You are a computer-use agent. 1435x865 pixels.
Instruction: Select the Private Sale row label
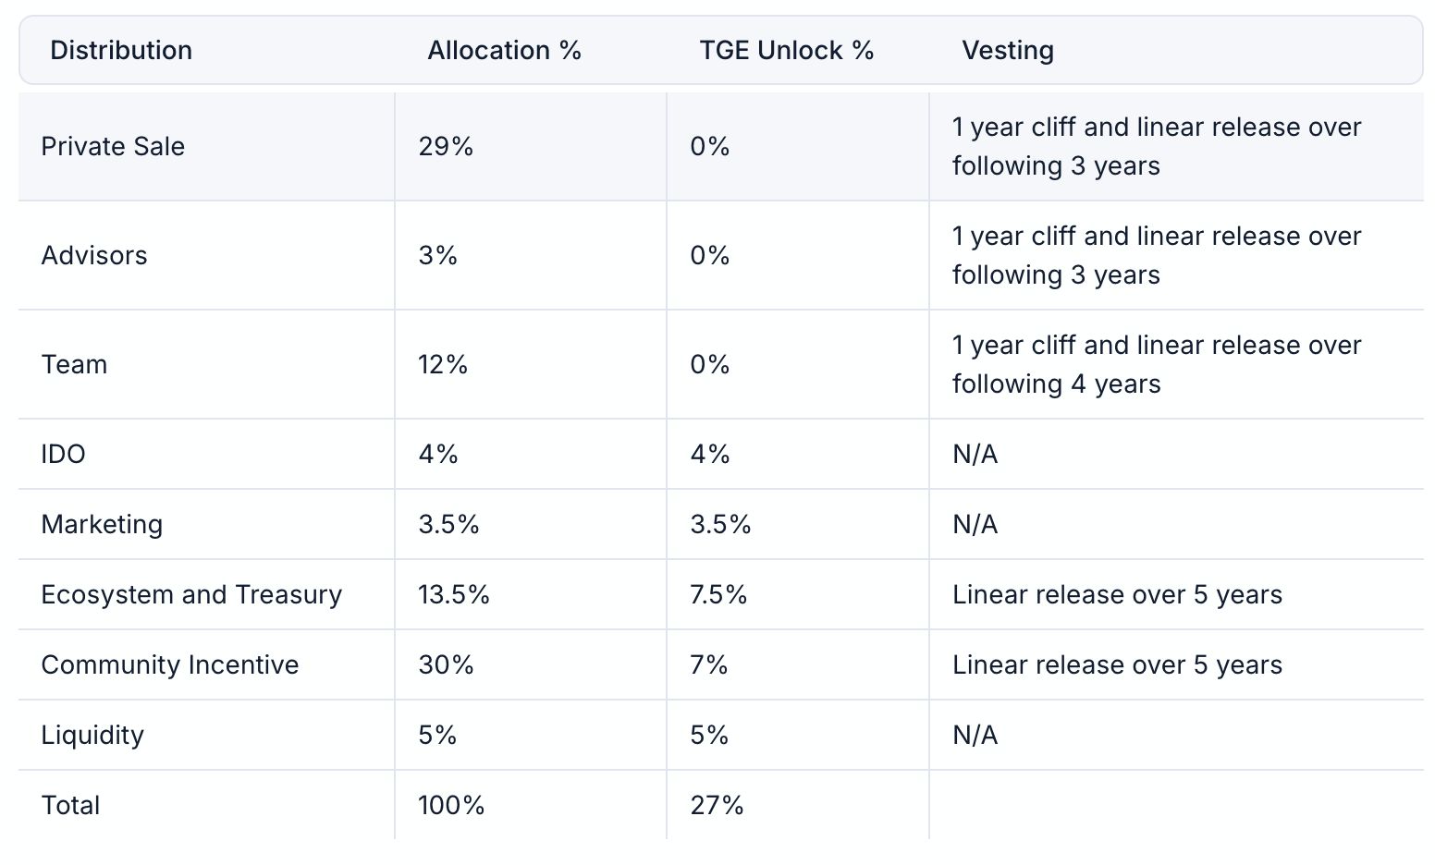(x=113, y=147)
